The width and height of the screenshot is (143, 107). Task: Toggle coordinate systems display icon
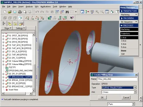pyautogui.click(x=42, y=18)
